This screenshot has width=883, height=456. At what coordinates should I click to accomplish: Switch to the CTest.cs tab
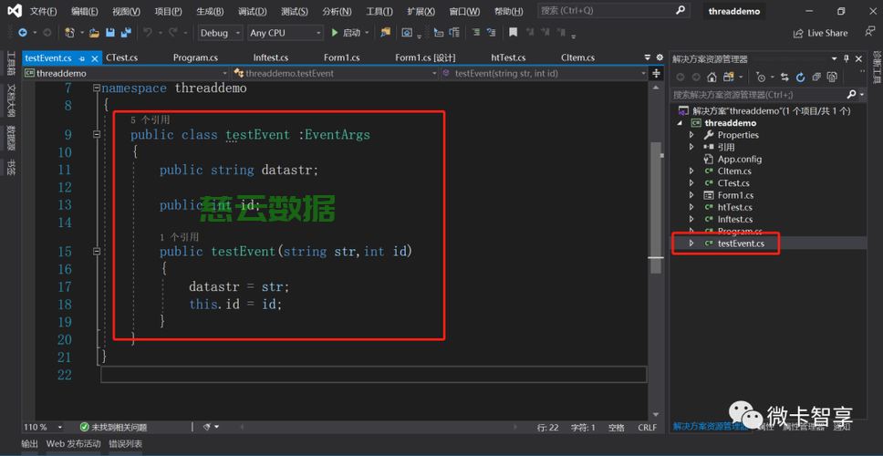point(121,57)
